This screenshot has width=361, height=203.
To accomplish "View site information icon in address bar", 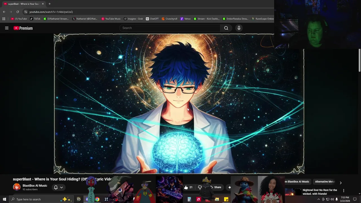I will tap(26, 12).
